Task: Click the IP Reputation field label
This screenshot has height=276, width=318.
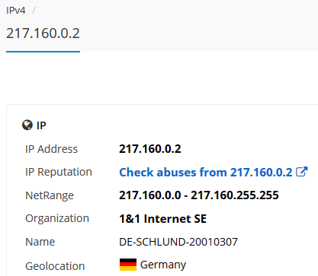Action: [59, 173]
